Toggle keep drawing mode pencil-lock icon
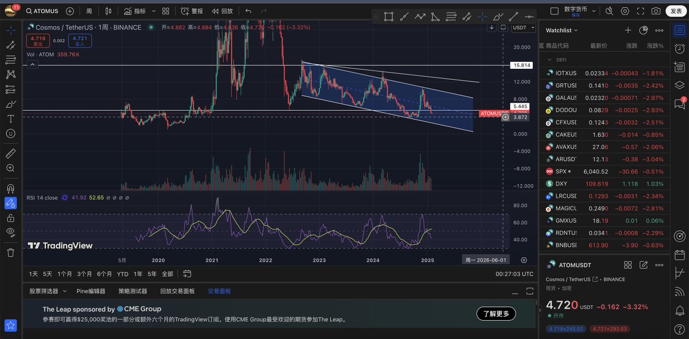The height and width of the screenshot is (339, 689). [x=10, y=203]
